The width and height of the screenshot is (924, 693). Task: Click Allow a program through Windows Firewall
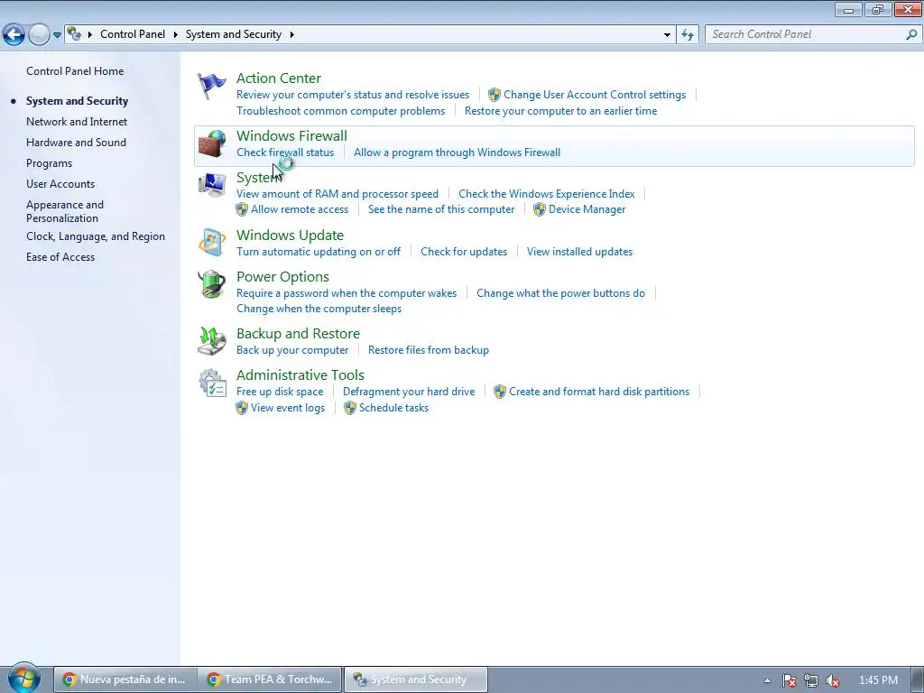click(x=457, y=152)
